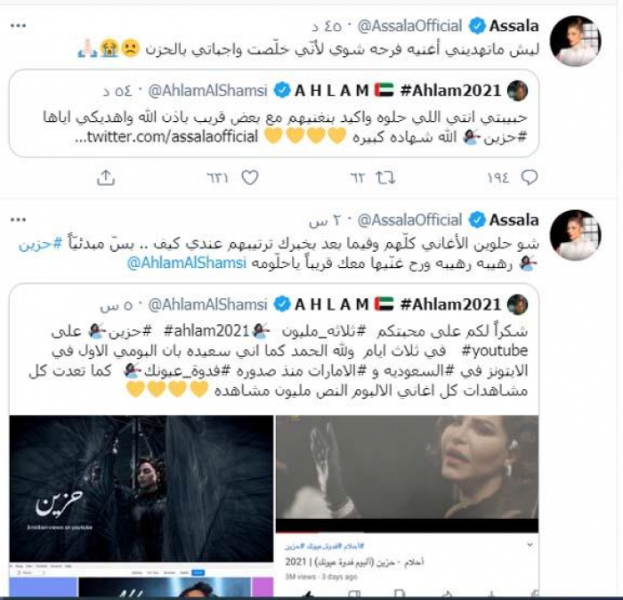This screenshot has height=600, width=623.
Task: Open the #youtube hashtag in quoted tweet
Action: tap(495, 351)
